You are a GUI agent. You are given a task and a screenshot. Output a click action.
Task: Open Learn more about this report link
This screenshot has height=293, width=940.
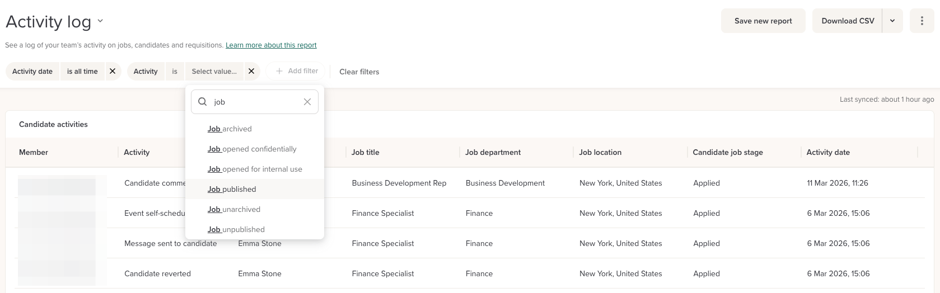[271, 45]
